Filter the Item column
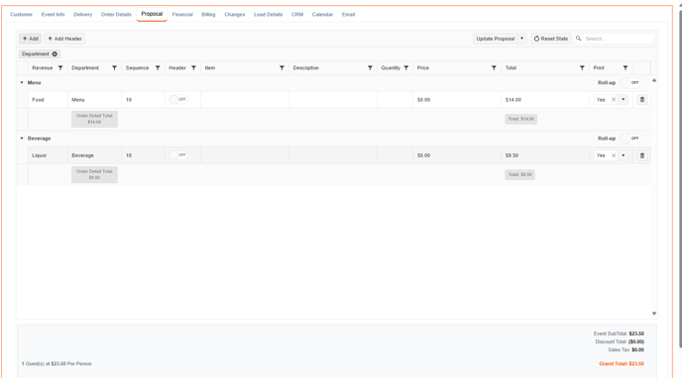The height and width of the screenshot is (378, 682). 282,68
